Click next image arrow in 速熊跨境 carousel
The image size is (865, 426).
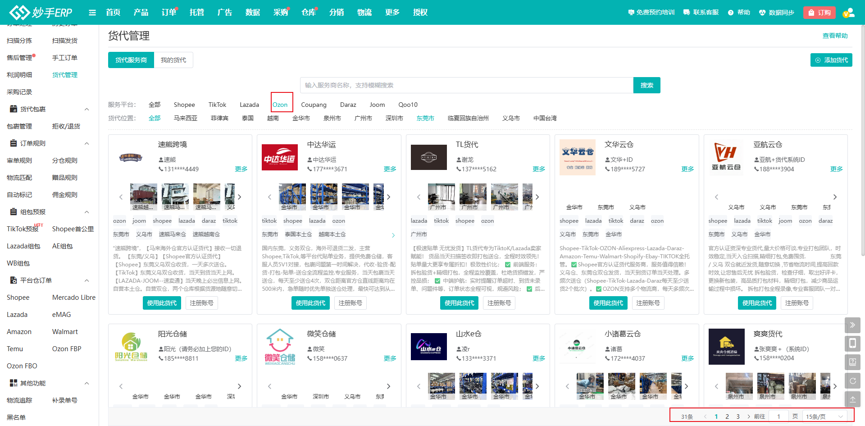pos(240,197)
